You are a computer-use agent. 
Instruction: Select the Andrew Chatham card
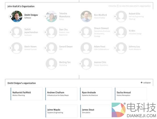click(x=61, y=94)
